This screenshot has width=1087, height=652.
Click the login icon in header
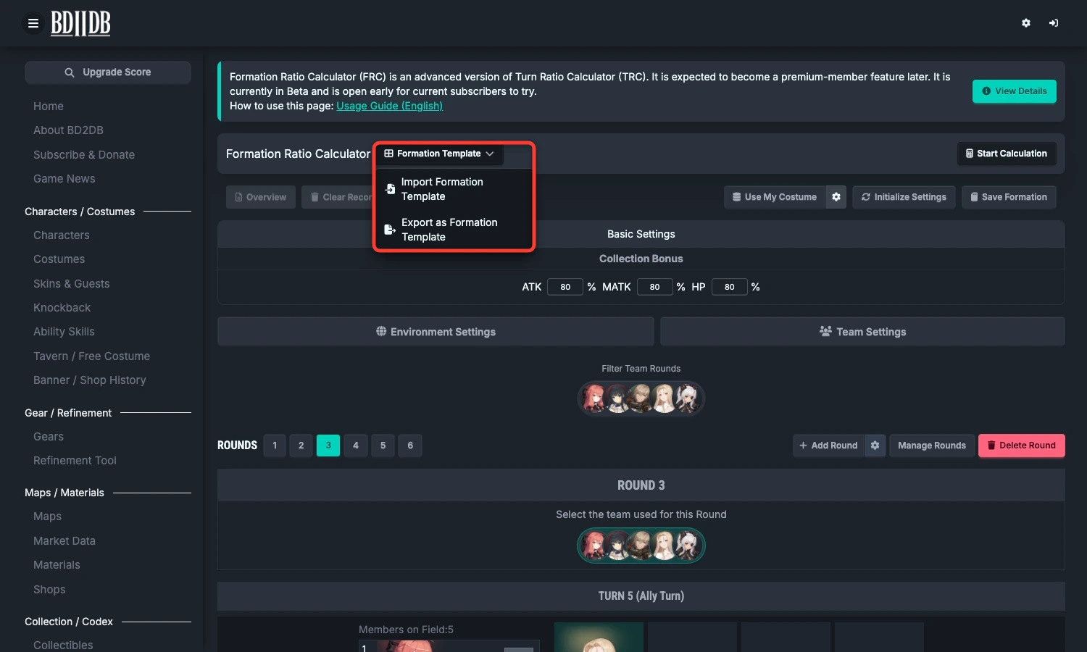(1054, 23)
